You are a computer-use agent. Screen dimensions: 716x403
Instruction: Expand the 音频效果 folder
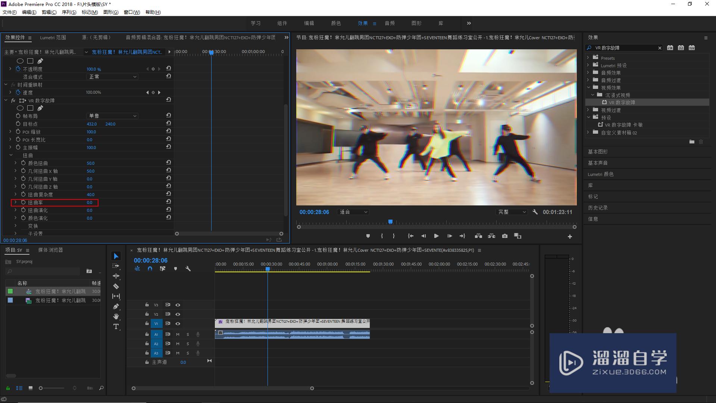tap(588, 72)
